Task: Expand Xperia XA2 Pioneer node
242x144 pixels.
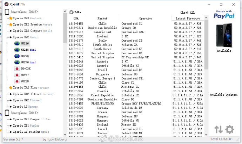Action: click(27, 100)
